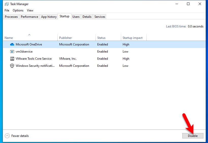Click Enabled status of vm3dservice
The height and width of the screenshot is (143, 208).
[103, 52]
